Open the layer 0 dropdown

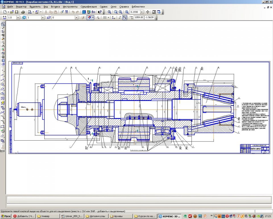(x=76, y=17)
